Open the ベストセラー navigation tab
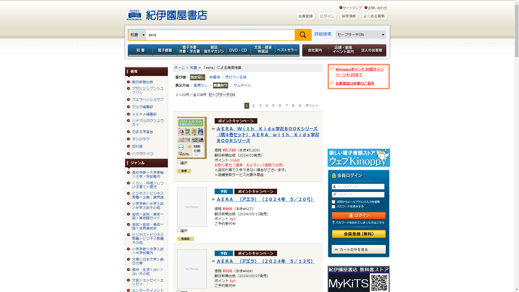Image resolution: width=519 pixels, height=292 pixels. (287, 50)
